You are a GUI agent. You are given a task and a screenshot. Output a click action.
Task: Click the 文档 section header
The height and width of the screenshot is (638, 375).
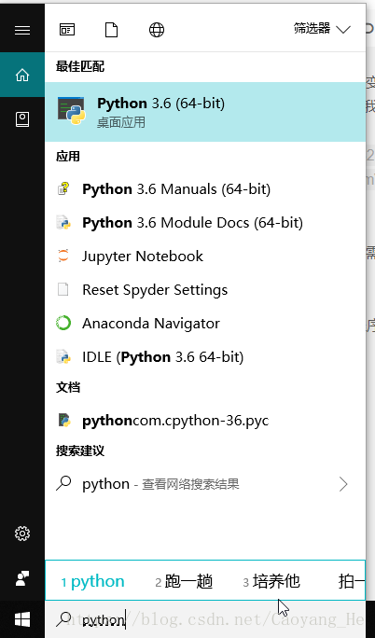[68, 387]
